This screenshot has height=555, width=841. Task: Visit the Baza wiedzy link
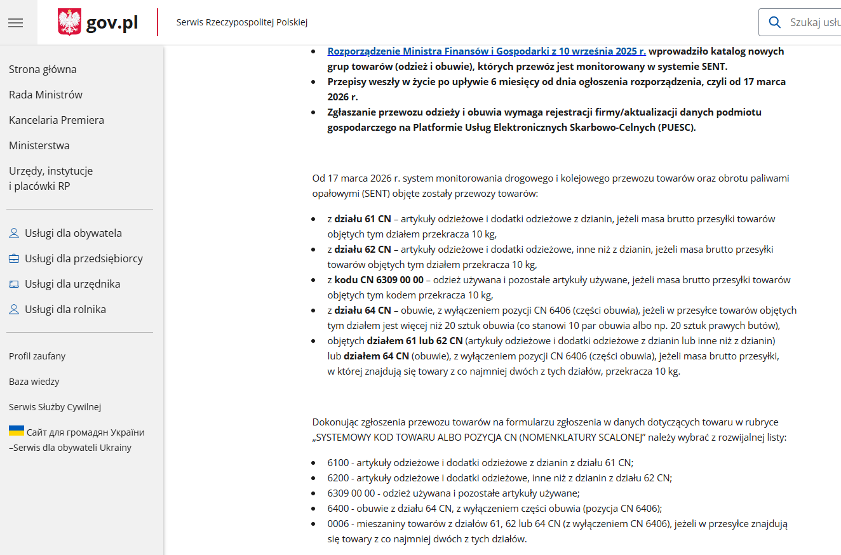coord(34,382)
